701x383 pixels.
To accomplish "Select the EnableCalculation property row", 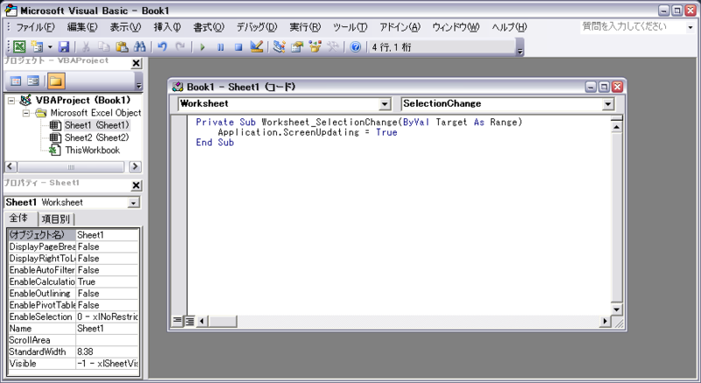I will [74, 282].
